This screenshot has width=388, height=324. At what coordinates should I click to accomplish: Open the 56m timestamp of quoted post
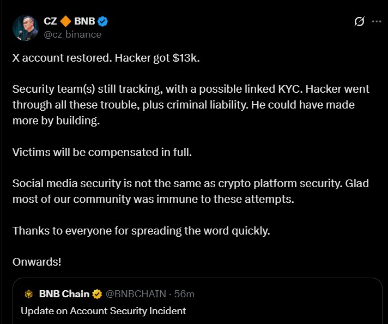pos(184,294)
